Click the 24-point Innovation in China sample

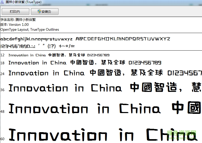(x=47, y=73)
